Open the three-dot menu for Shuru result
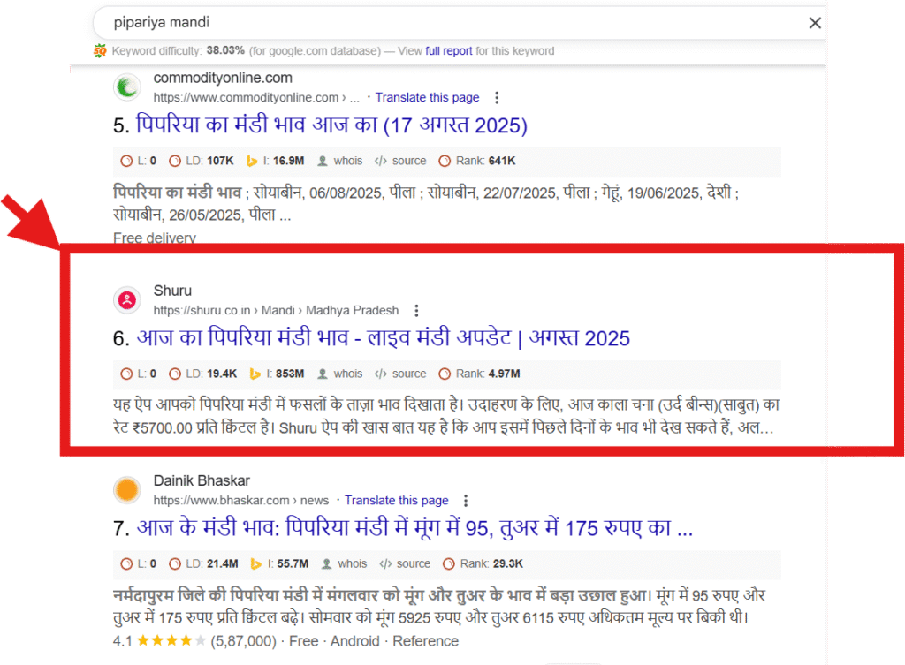The image size is (905, 665). [x=416, y=310]
